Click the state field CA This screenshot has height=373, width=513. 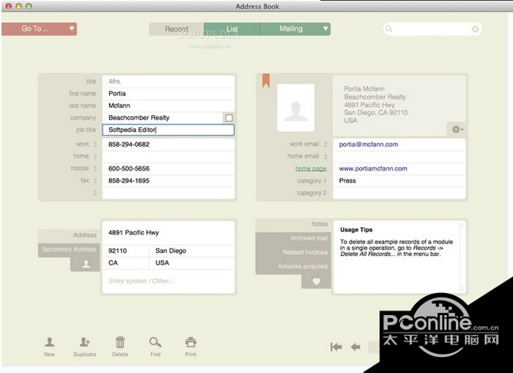click(x=125, y=263)
